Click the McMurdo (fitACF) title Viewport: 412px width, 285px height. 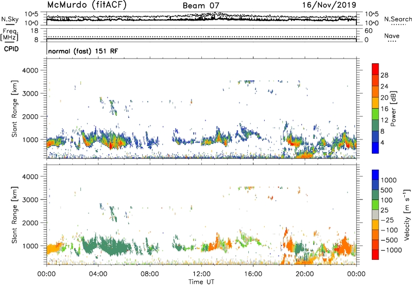click(87, 5)
